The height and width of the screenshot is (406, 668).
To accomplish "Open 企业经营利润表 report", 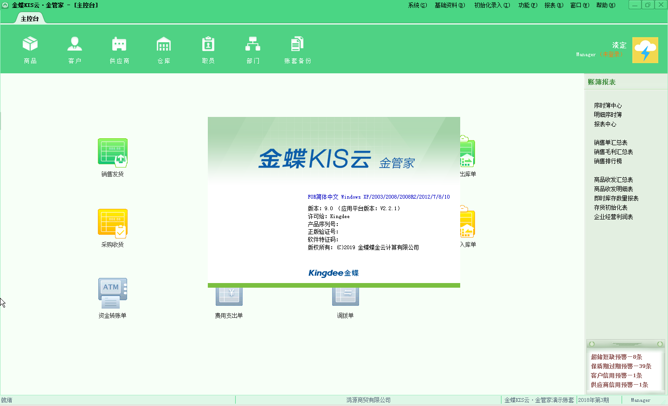I will [613, 217].
